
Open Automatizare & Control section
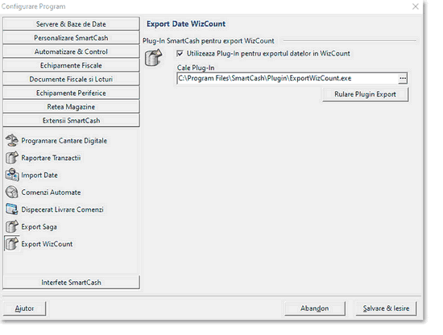coord(71,52)
